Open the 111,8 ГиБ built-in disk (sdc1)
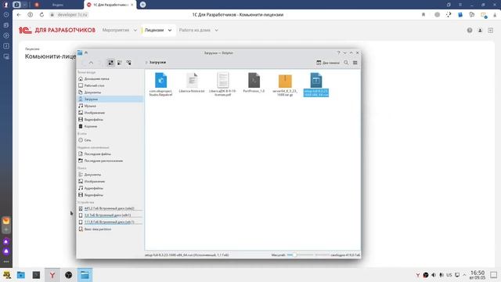Viewport: 501px width, 282px height. pos(110,222)
